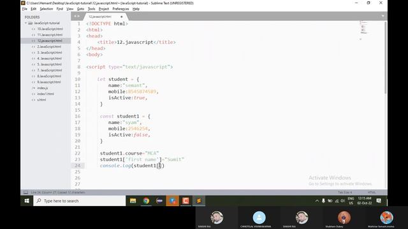Click the ENG US language indicator
Viewport: 408px width, 229px height.
click(x=351, y=201)
